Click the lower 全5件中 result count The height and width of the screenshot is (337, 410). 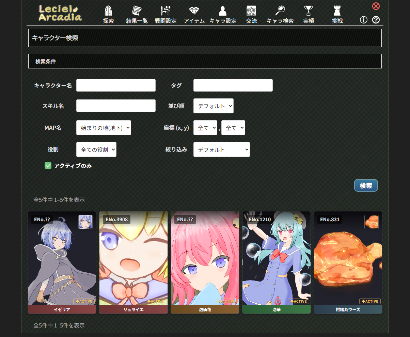pyautogui.click(x=59, y=325)
